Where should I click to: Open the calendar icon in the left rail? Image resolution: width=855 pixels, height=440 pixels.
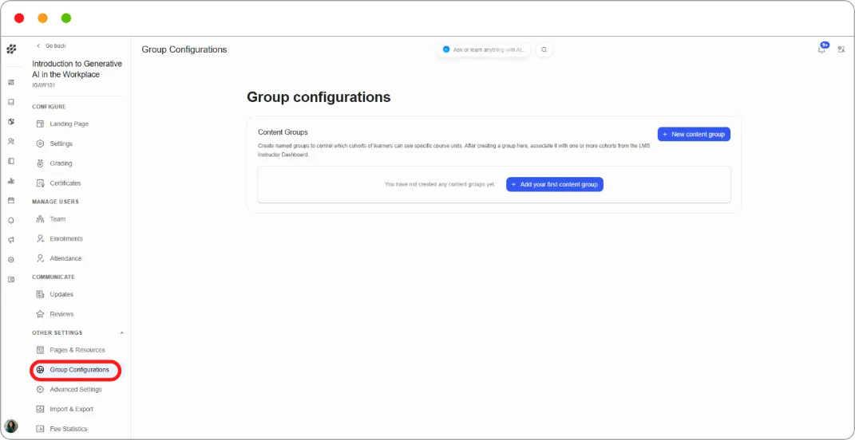click(11, 200)
